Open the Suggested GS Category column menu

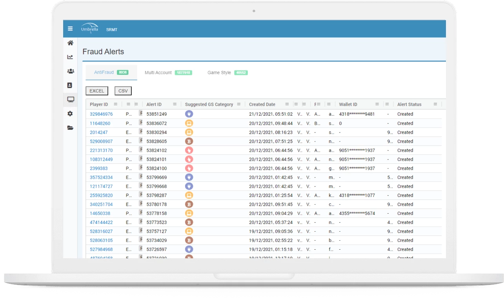pyautogui.click(x=238, y=104)
